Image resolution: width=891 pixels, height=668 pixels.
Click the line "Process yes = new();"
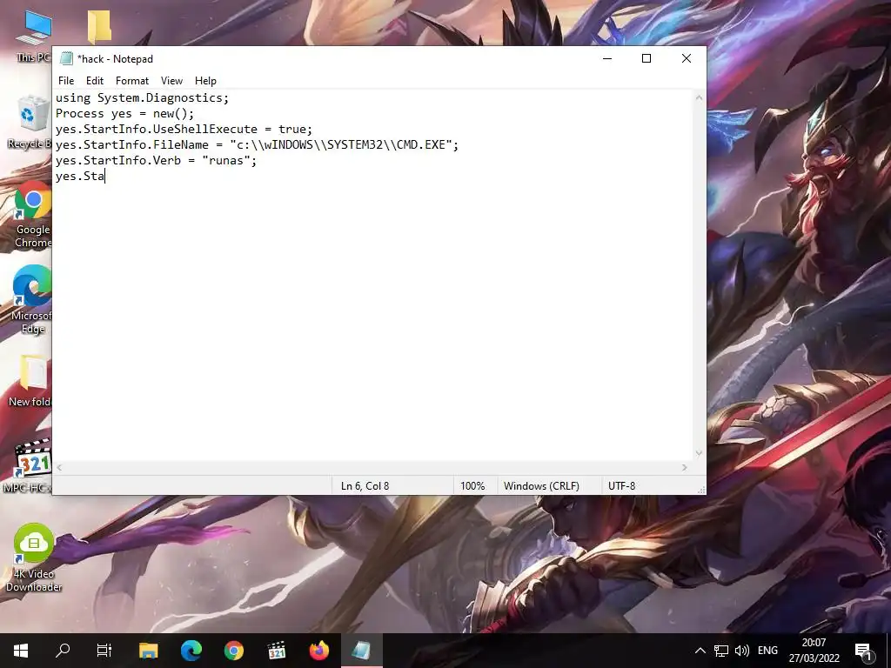click(x=125, y=114)
